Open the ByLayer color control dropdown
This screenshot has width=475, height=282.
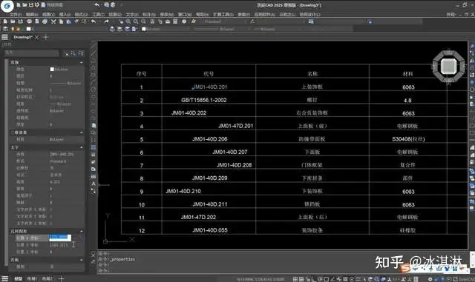166,29
